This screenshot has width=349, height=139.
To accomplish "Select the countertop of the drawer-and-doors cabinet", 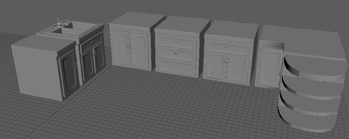I will (x=231, y=30).
